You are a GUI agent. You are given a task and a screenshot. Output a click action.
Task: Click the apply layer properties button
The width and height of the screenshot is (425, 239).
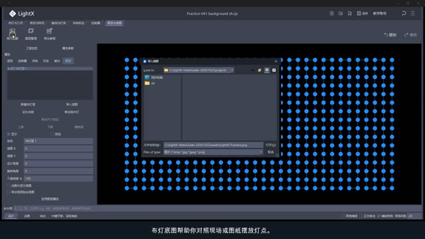[x=50, y=199]
